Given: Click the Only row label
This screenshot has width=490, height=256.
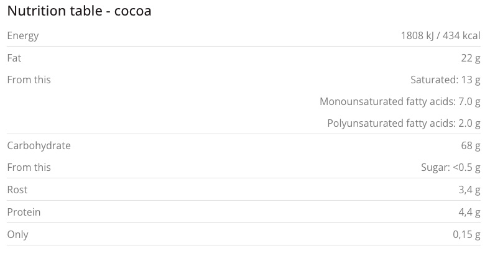Looking at the screenshot, I should pos(17,234).
